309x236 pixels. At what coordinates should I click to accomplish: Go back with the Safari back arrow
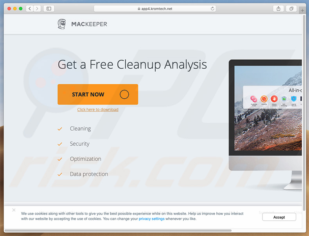click(x=30, y=9)
